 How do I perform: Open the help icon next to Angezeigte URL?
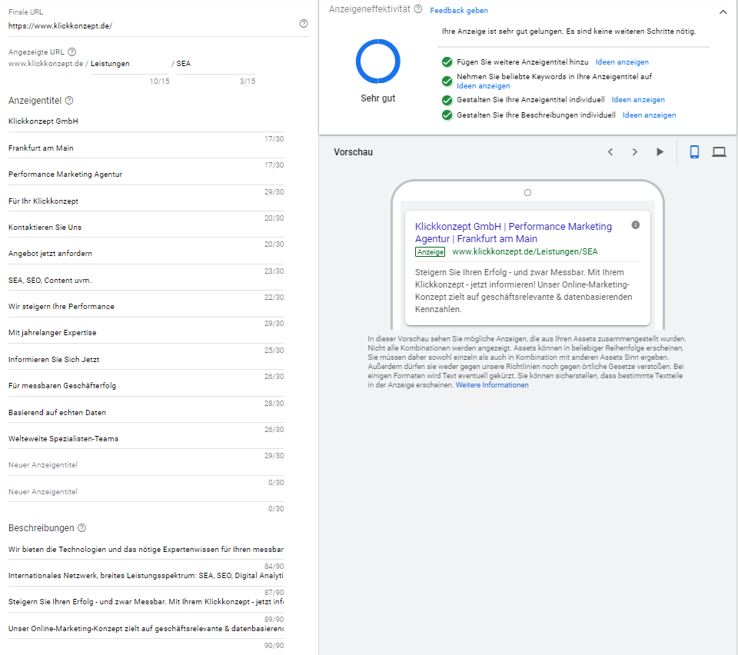pyautogui.click(x=72, y=52)
